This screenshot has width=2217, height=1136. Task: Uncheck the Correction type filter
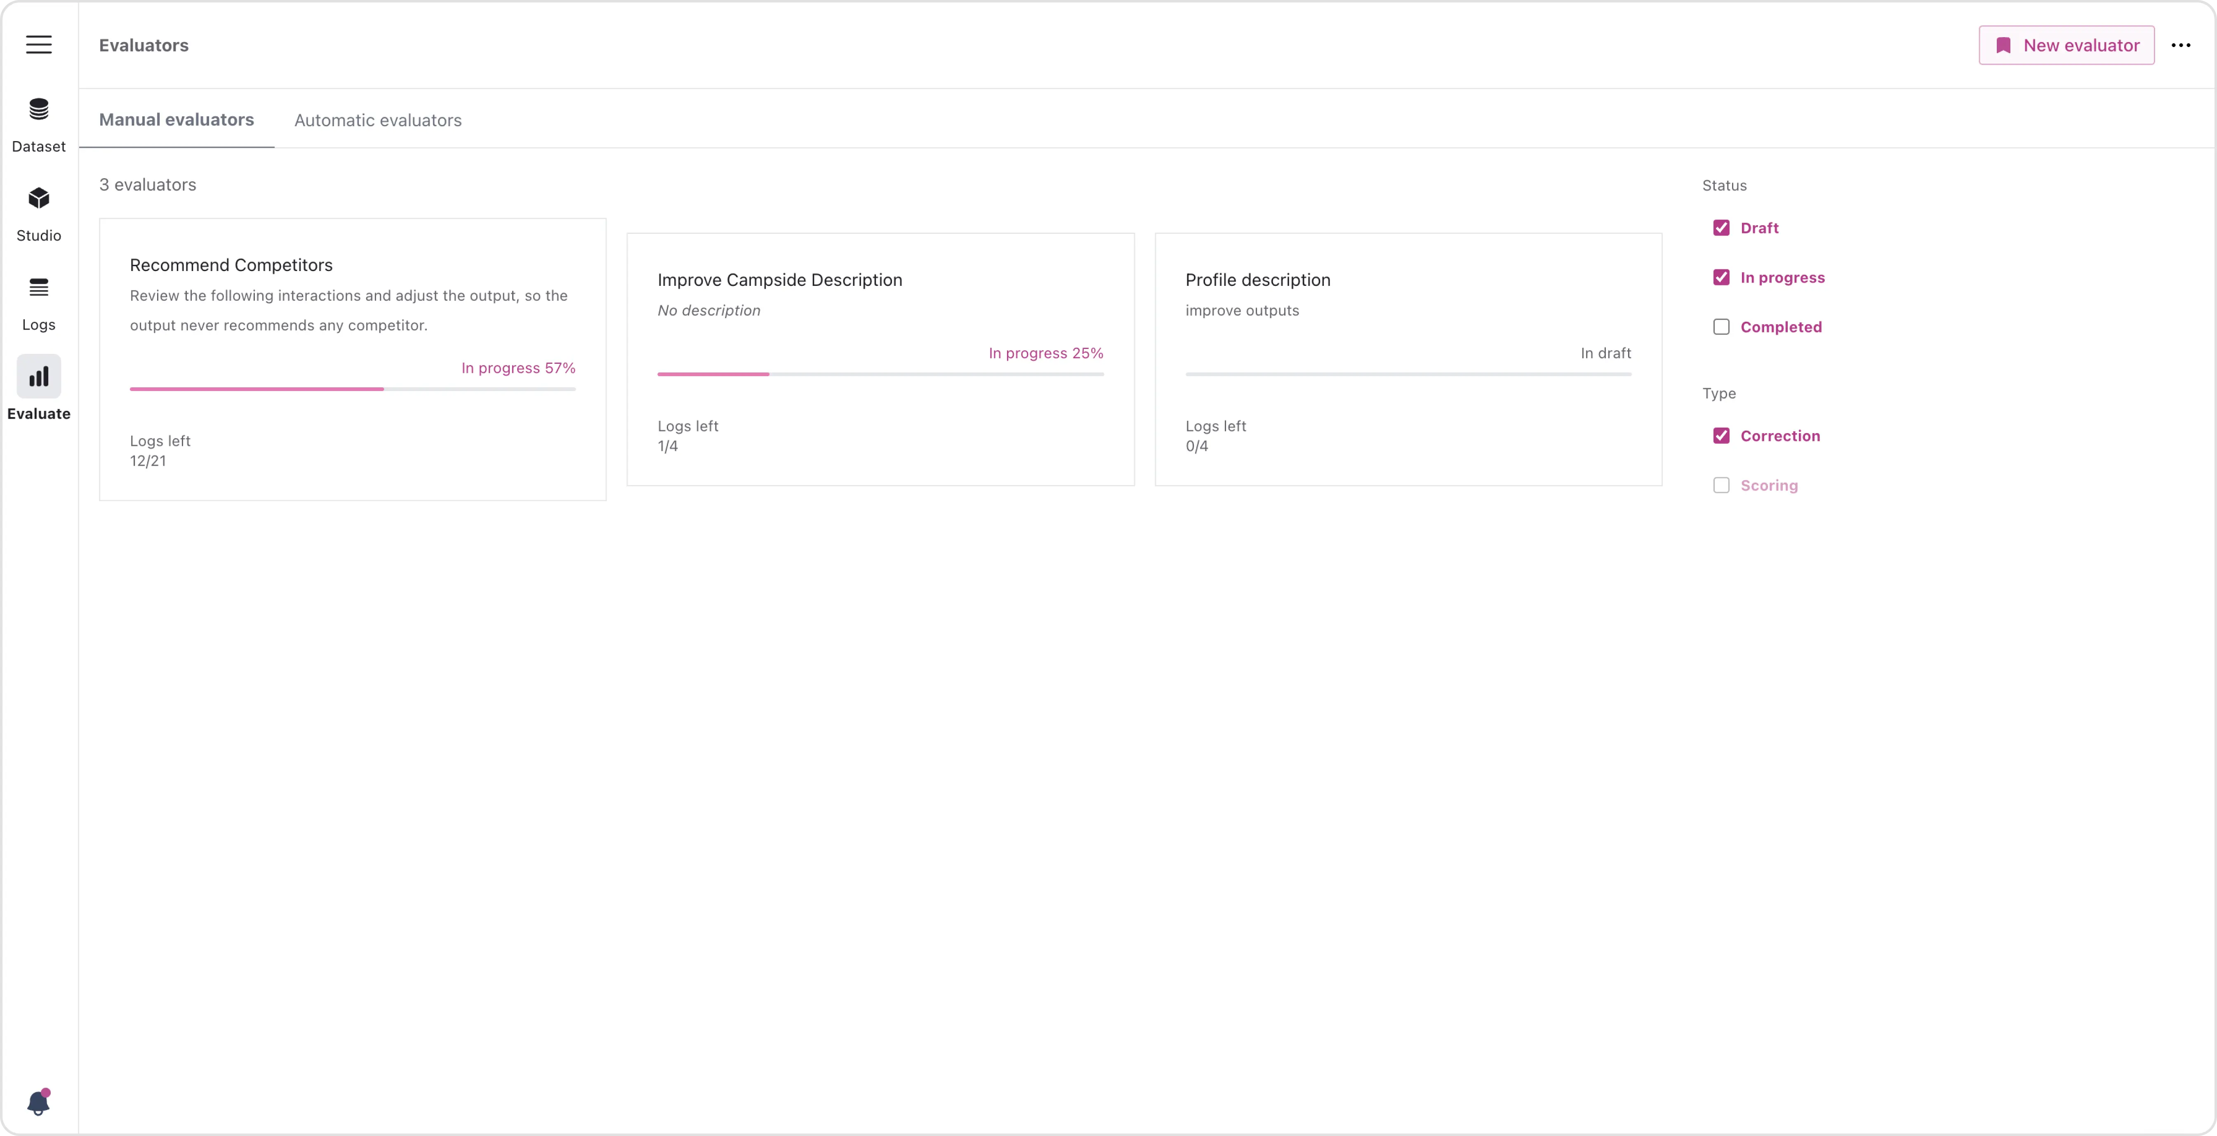point(1721,436)
